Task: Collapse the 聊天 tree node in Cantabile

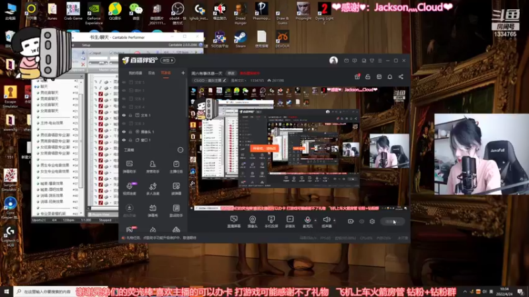Action: click(x=37, y=86)
